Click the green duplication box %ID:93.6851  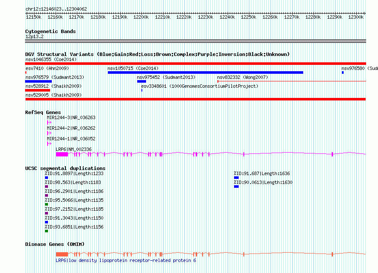click(47, 231)
